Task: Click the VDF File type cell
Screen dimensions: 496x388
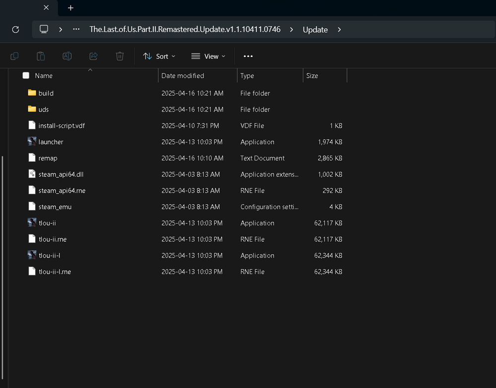Action: click(252, 126)
